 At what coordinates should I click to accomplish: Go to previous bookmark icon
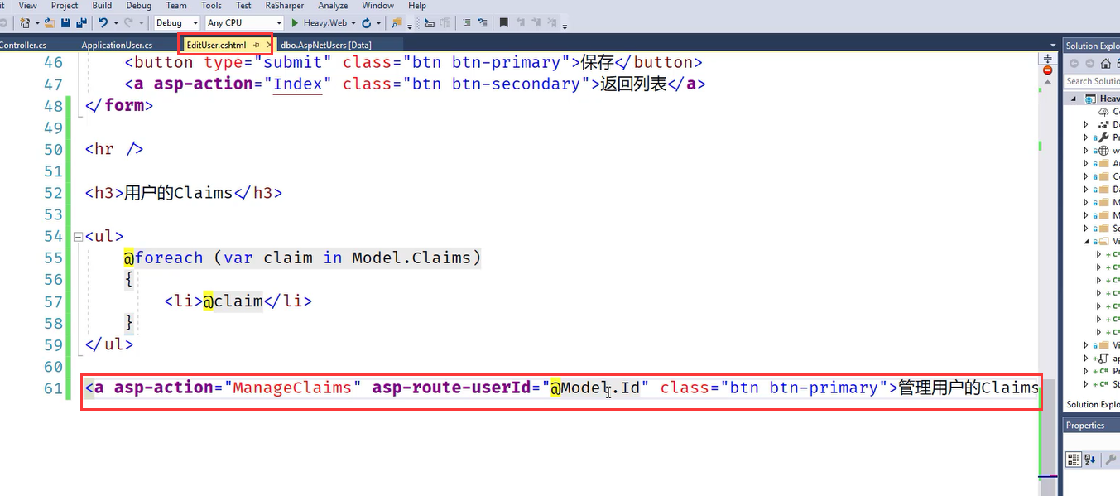pyautogui.click(x=521, y=23)
